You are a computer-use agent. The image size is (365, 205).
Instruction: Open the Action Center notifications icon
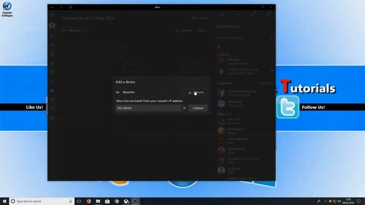click(x=359, y=201)
